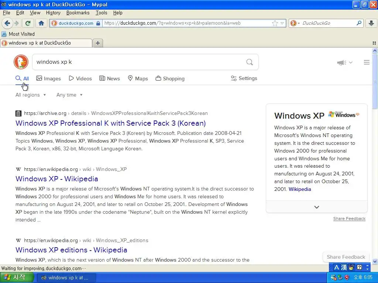Open Windows XP editions - Wikipedia result
Screen dimensions: 378x283
(x=71, y=250)
